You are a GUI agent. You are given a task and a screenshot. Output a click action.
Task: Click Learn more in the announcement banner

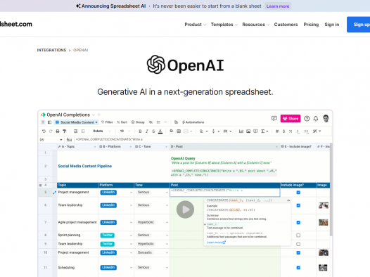[x=278, y=6]
